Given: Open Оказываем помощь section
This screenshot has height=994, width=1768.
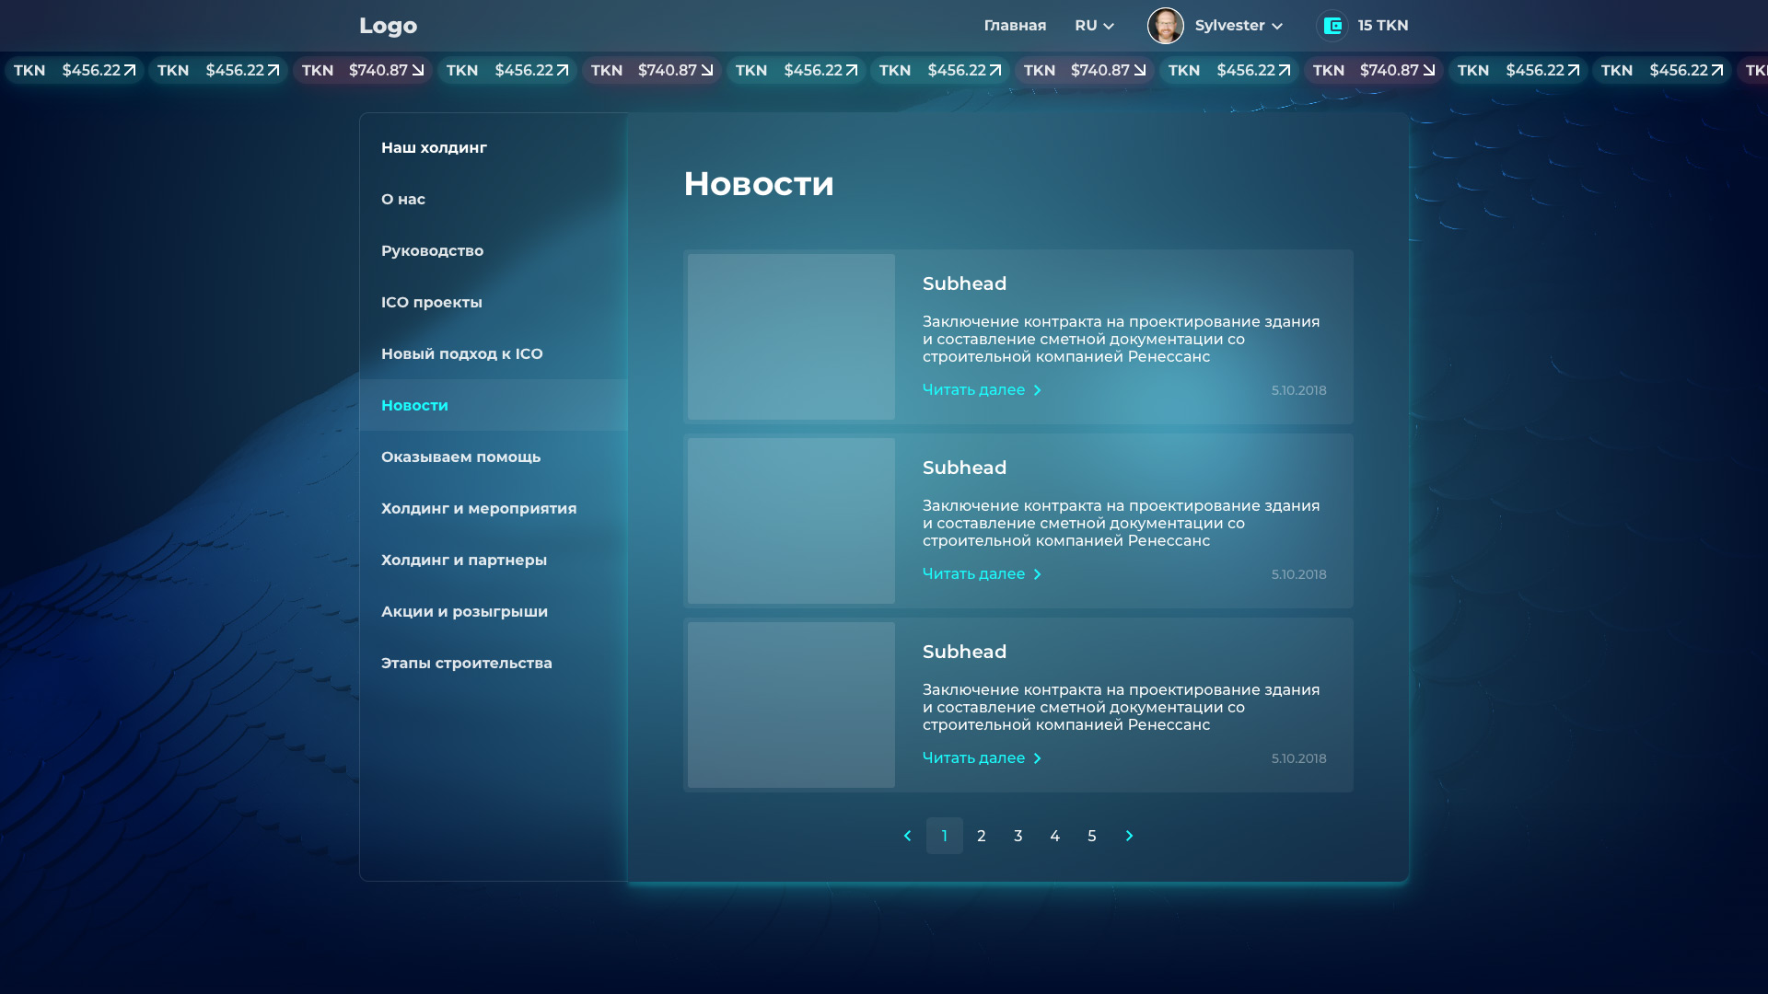Looking at the screenshot, I should point(494,457).
